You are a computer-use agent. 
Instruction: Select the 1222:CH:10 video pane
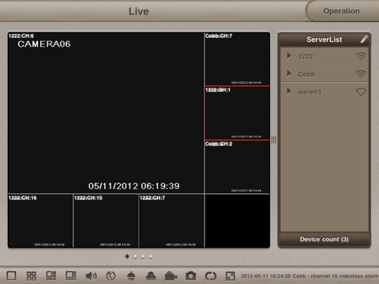point(106,221)
